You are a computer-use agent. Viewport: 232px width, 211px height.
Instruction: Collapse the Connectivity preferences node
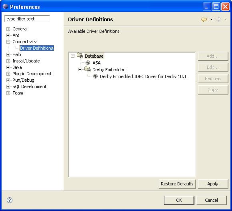point(8,42)
